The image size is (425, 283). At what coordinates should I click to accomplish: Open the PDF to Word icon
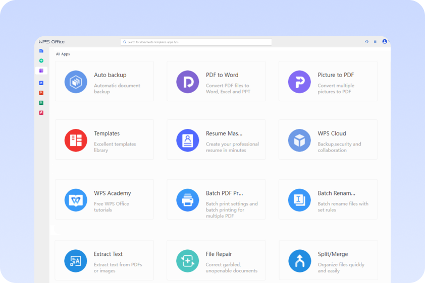(x=188, y=82)
